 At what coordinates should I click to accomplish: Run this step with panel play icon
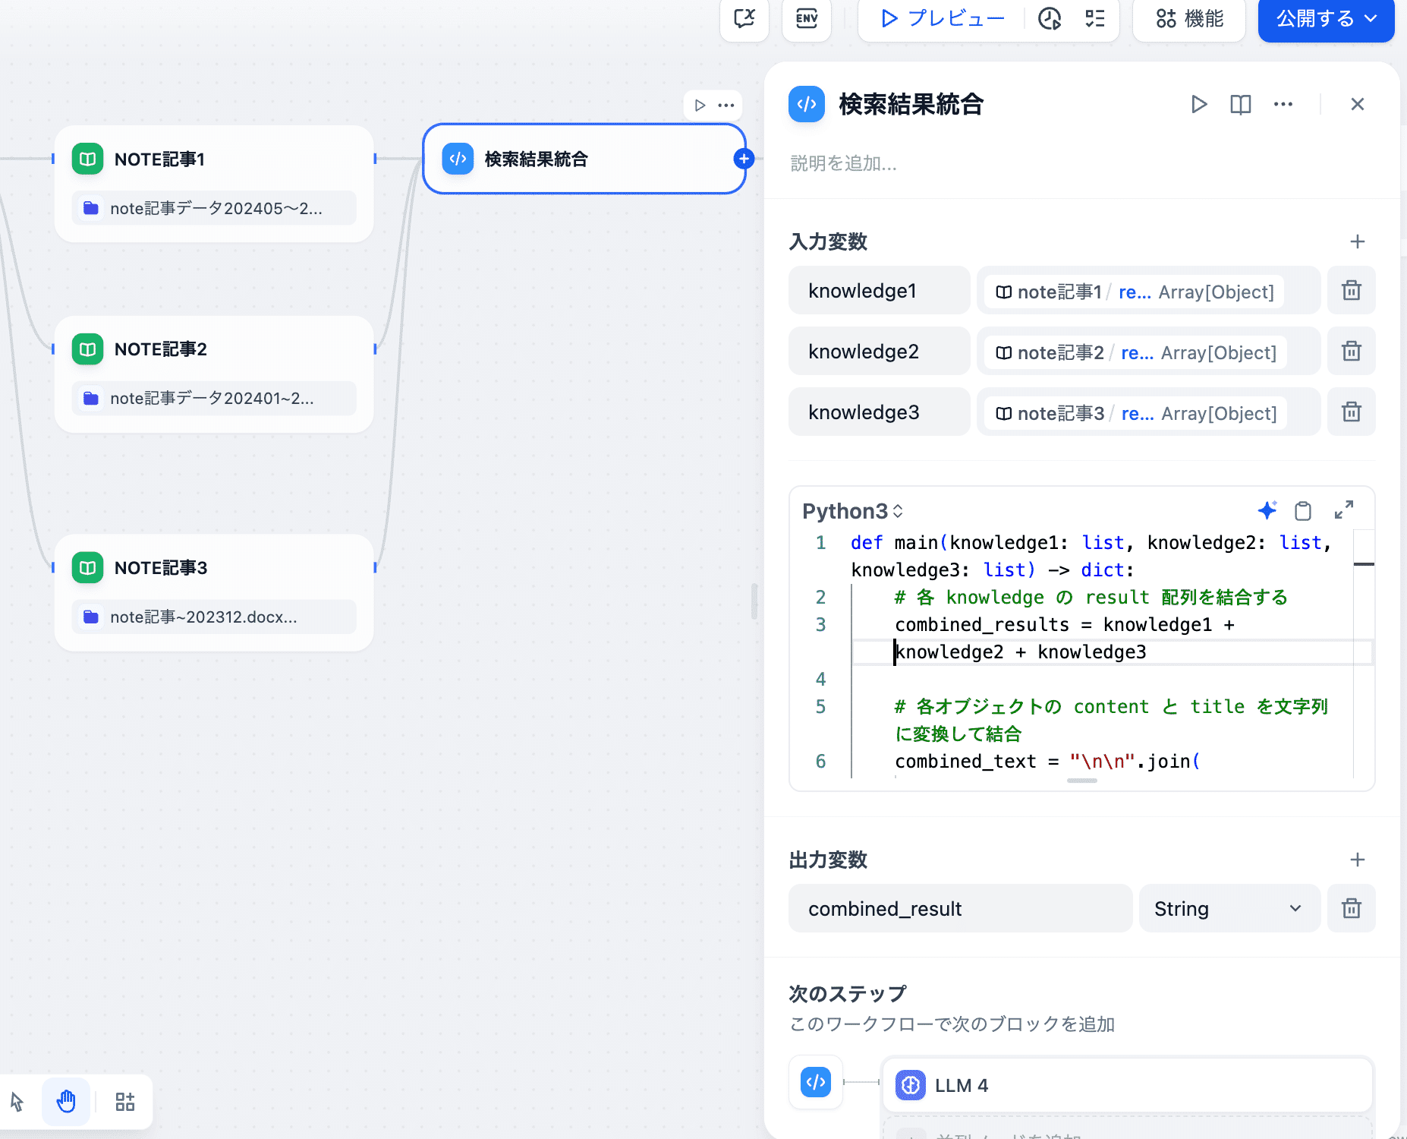coord(1198,104)
